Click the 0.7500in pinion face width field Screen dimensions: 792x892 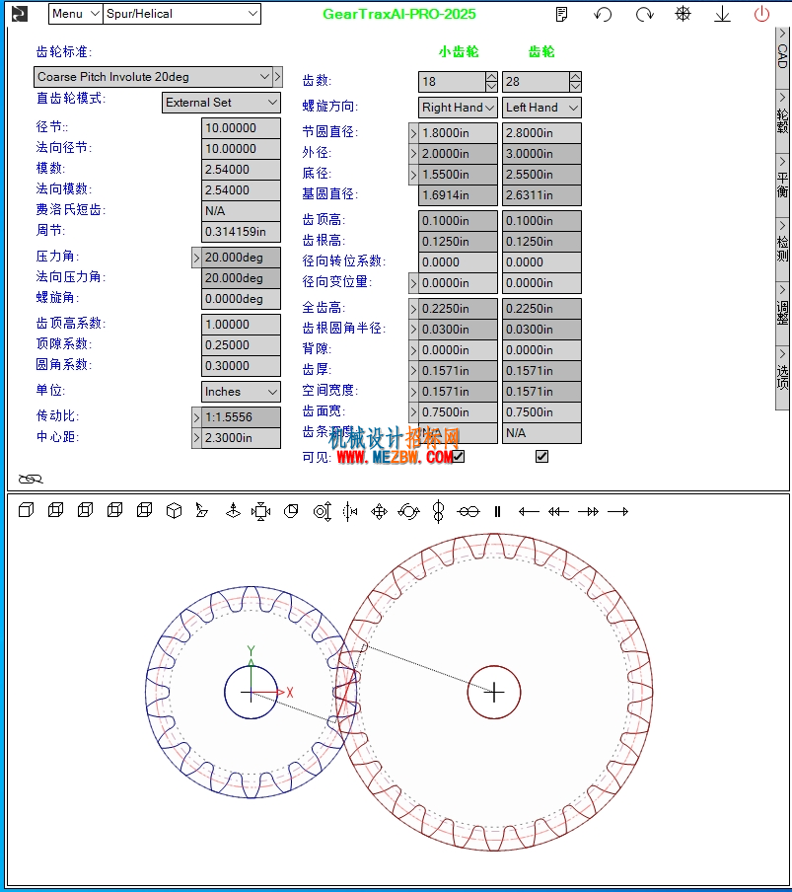pos(458,412)
